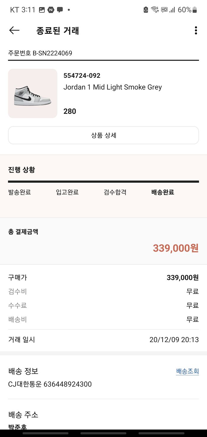The height and width of the screenshot is (437, 207).
Task: Tap the back arrow icon
Action: tap(14, 30)
